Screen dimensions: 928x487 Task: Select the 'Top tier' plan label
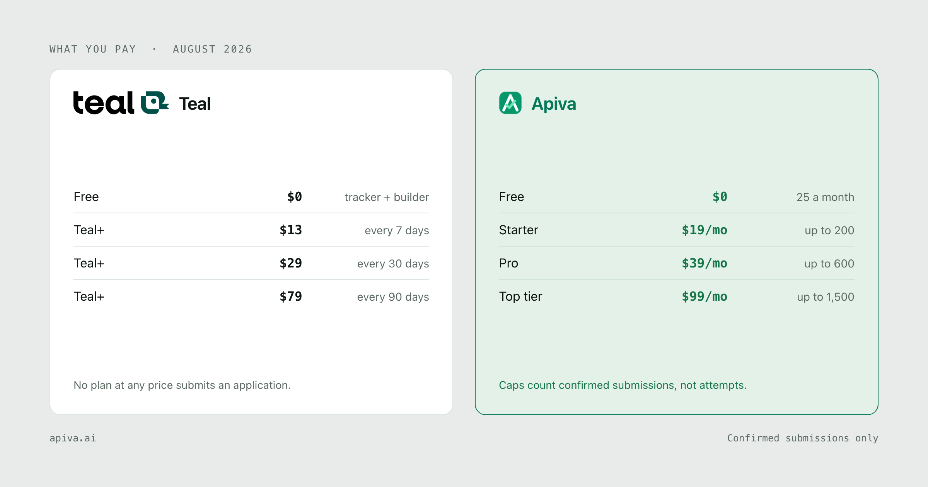(520, 296)
